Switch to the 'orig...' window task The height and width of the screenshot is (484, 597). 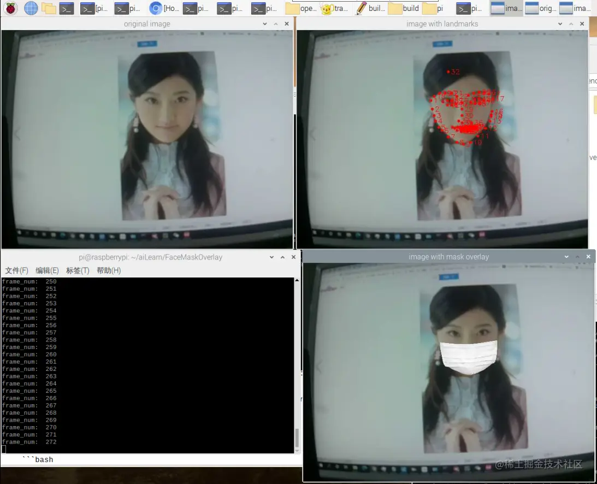click(541, 8)
